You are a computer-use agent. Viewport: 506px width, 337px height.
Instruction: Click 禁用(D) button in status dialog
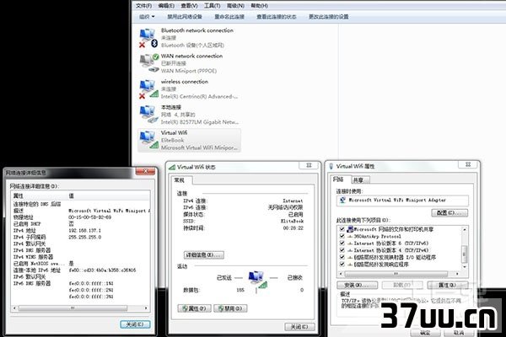230,308
